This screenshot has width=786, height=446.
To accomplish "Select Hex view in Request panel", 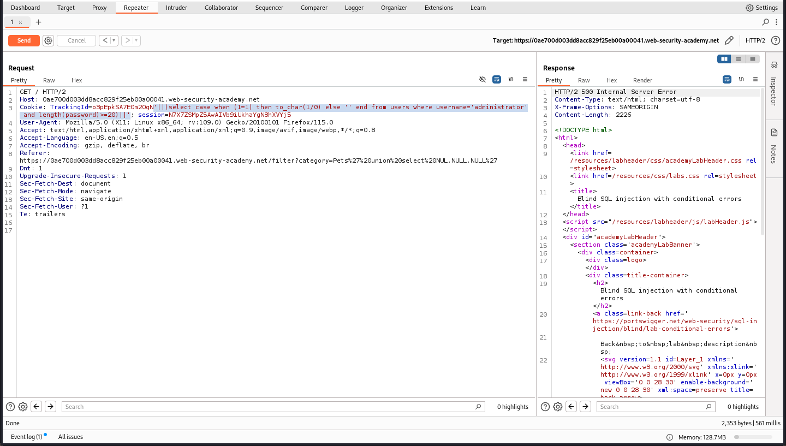I will [77, 80].
